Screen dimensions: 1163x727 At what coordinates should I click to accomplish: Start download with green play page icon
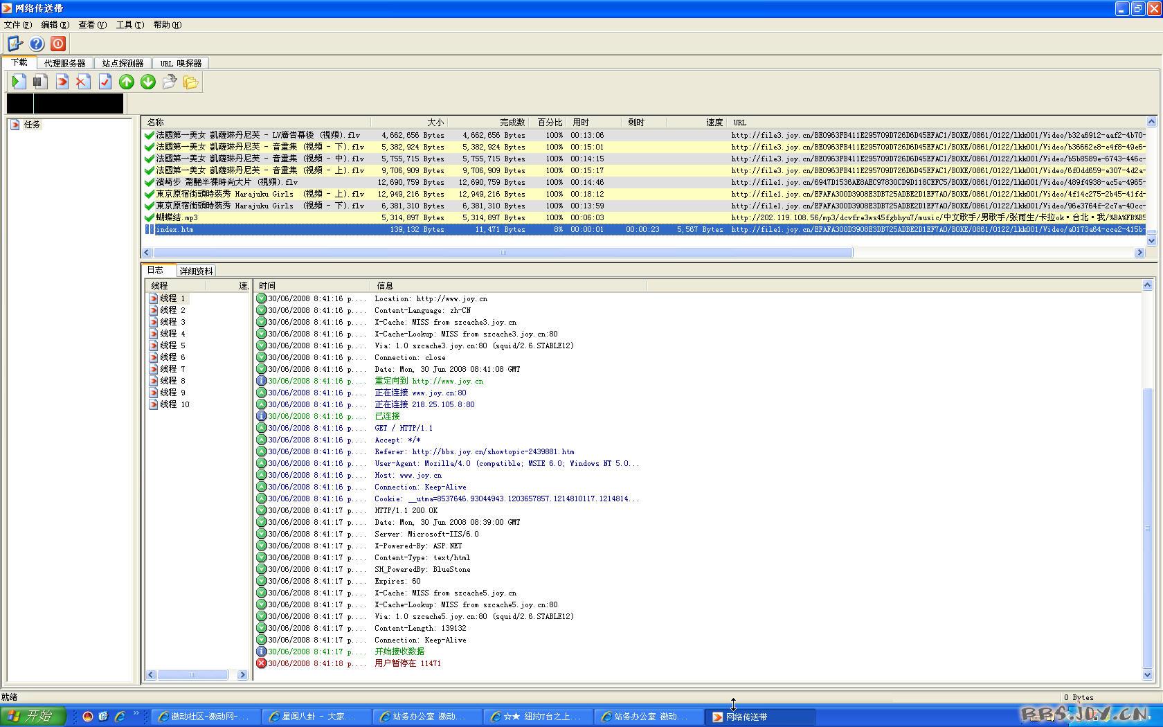(19, 82)
